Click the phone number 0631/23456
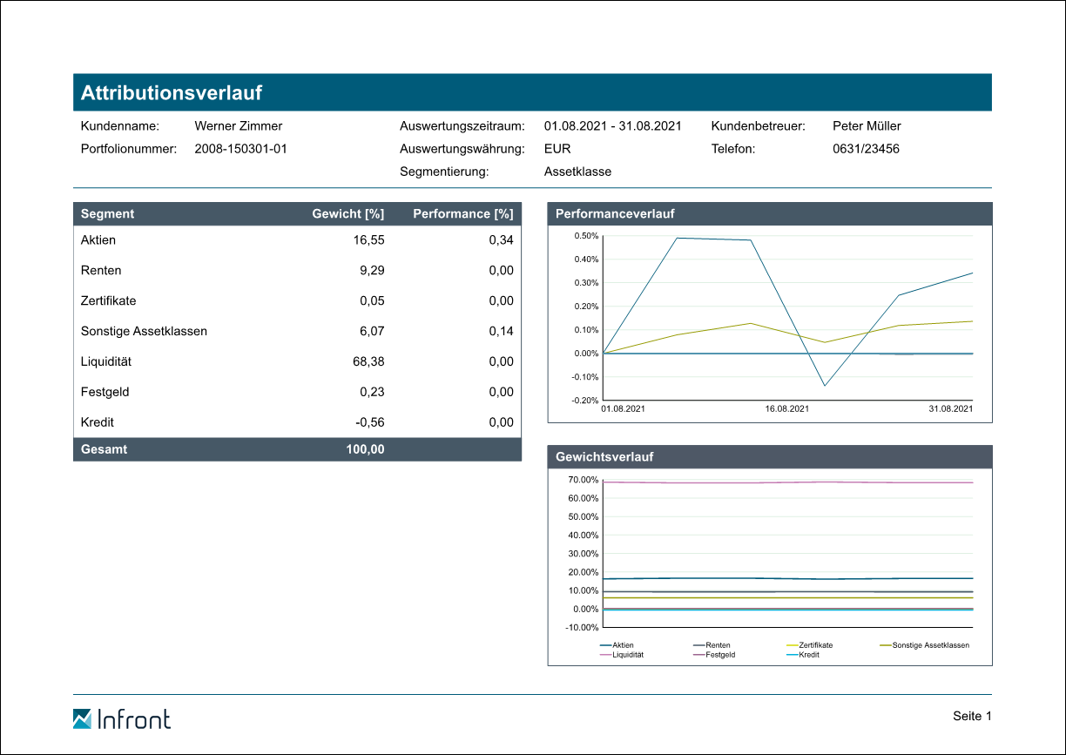 tap(866, 149)
